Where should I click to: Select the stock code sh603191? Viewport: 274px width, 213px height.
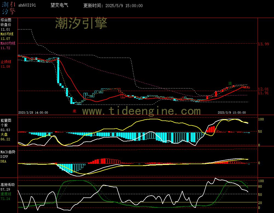[27, 5]
